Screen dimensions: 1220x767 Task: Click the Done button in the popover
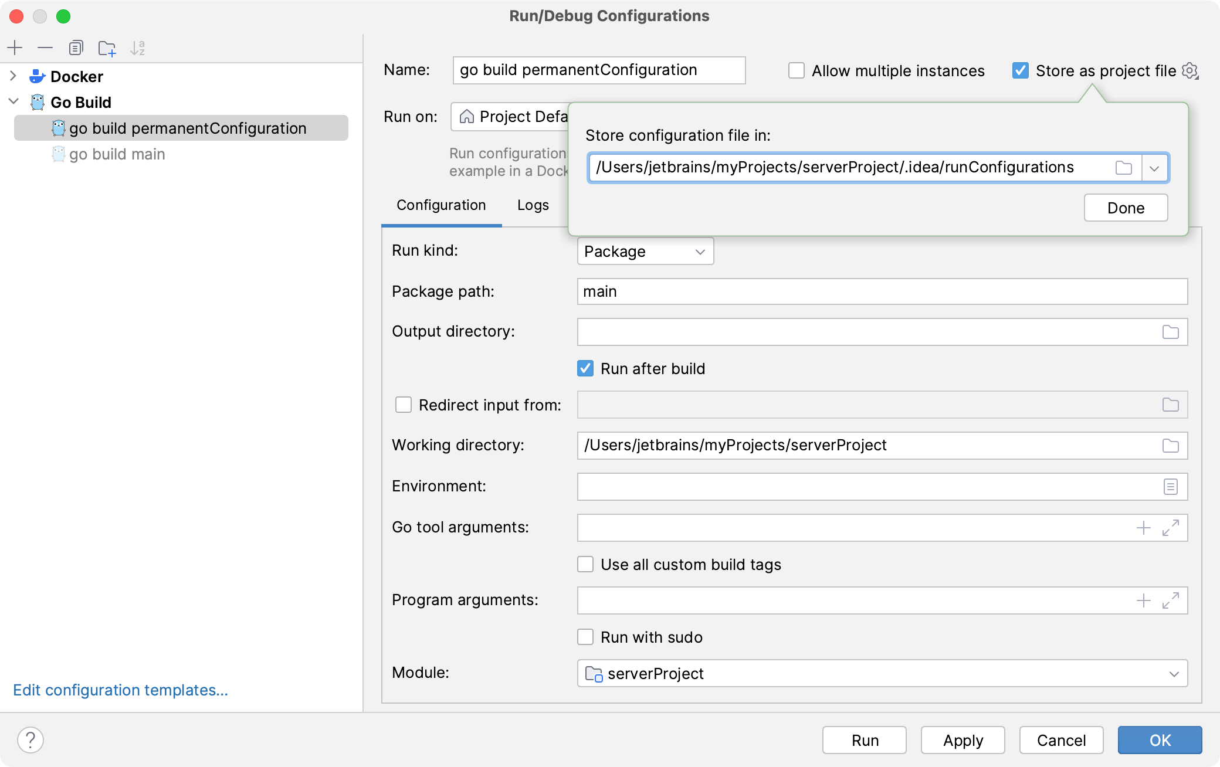click(x=1127, y=208)
